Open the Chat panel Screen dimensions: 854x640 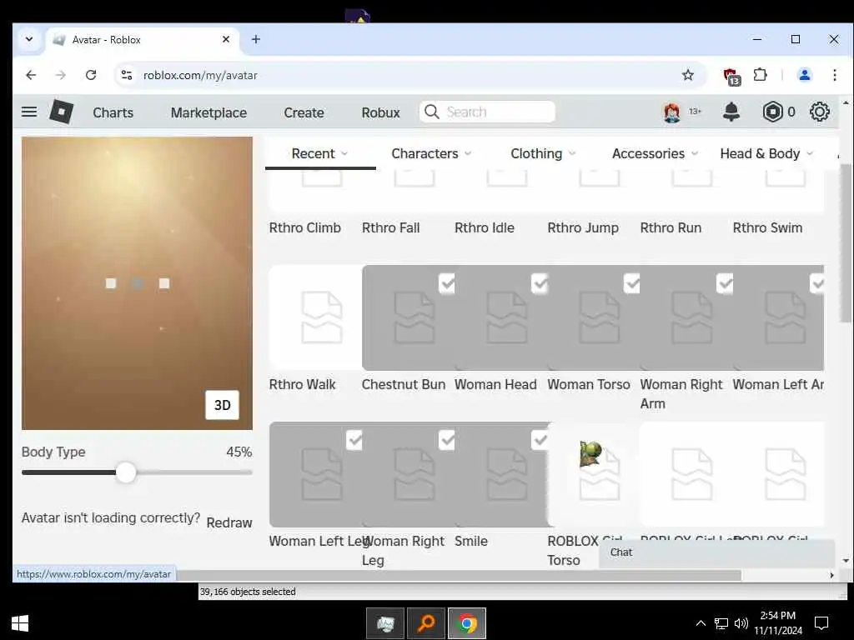point(716,552)
